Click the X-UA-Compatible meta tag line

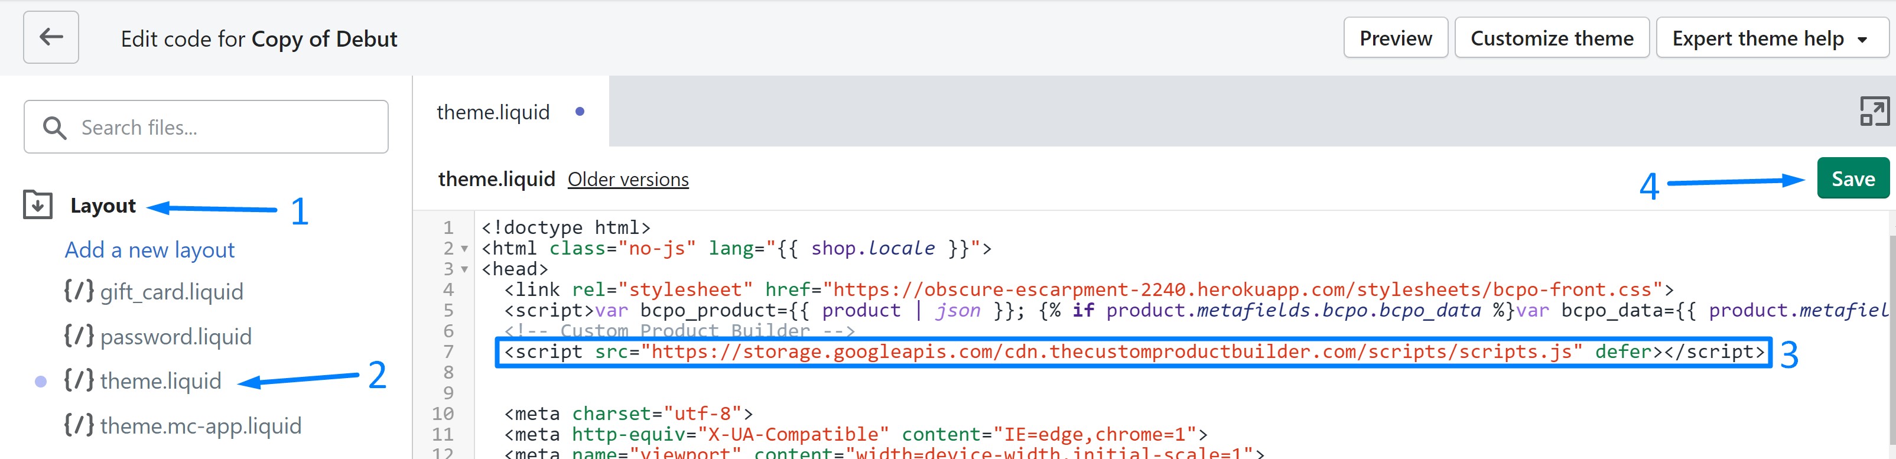[x=856, y=435]
